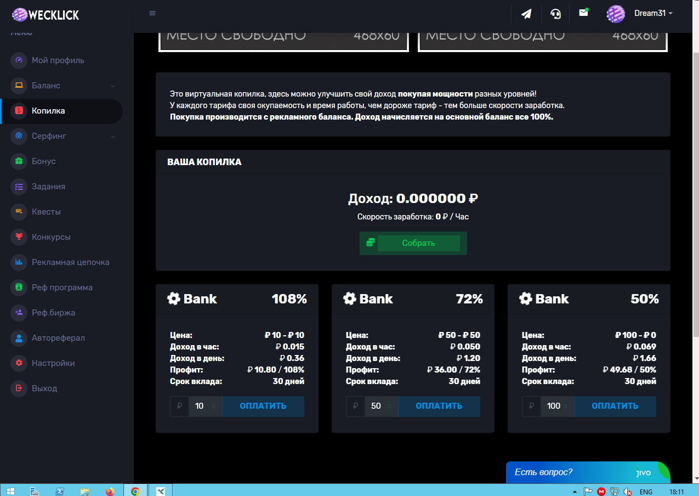The height and width of the screenshot is (496, 699).
Task: Click the Выход logout icon
Action: 19,388
